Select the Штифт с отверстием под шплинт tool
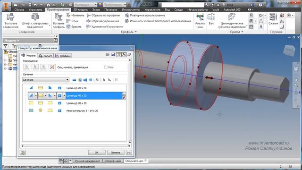The width and height of the screenshot is (302, 170). pos(35,21)
